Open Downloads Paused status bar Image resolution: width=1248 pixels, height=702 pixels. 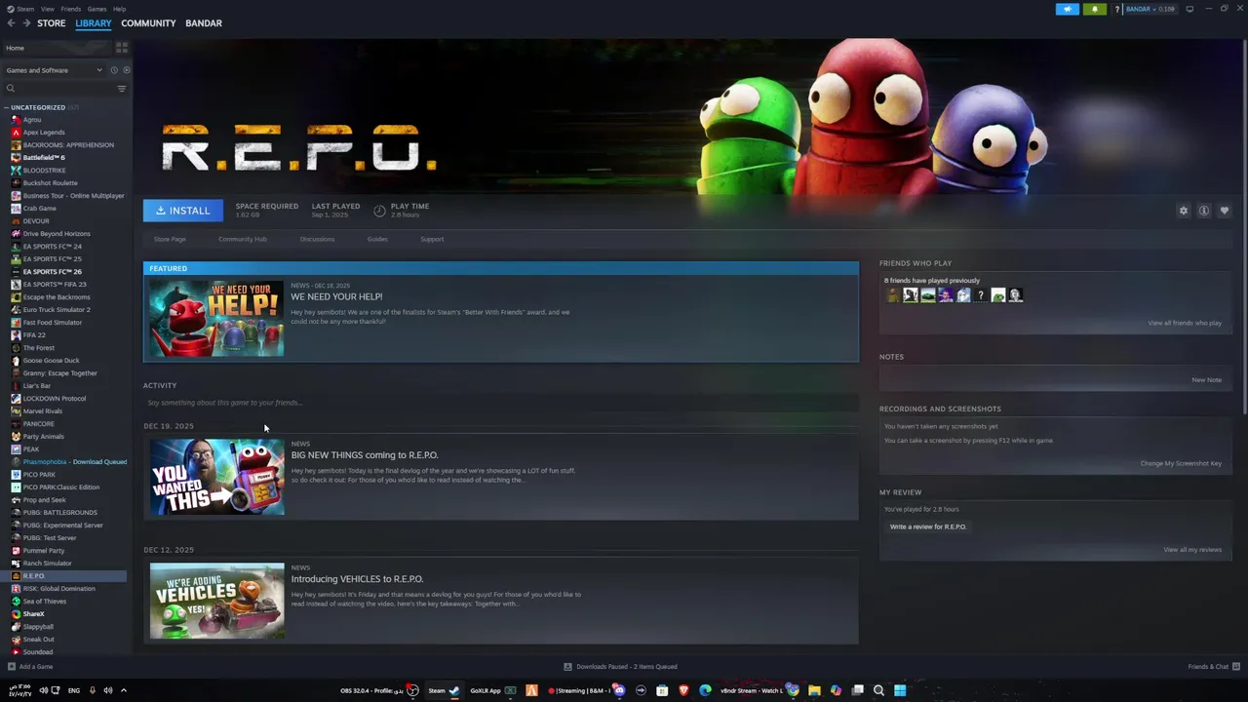620,667
